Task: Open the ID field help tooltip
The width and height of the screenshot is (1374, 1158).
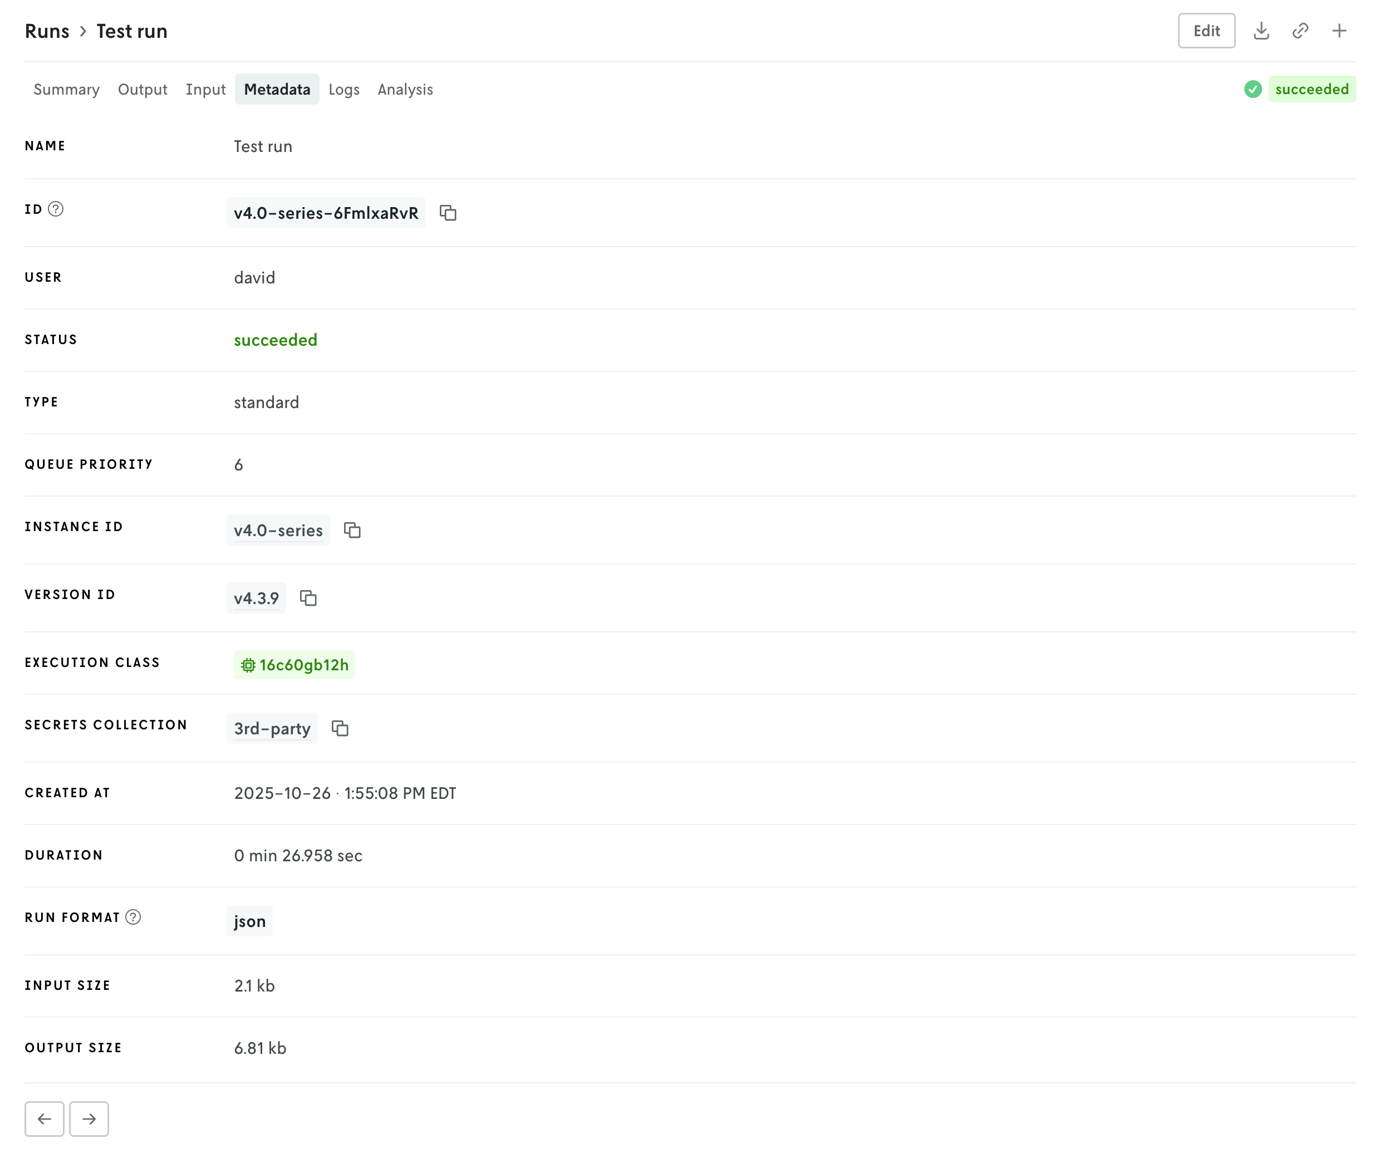Action: [x=56, y=209]
